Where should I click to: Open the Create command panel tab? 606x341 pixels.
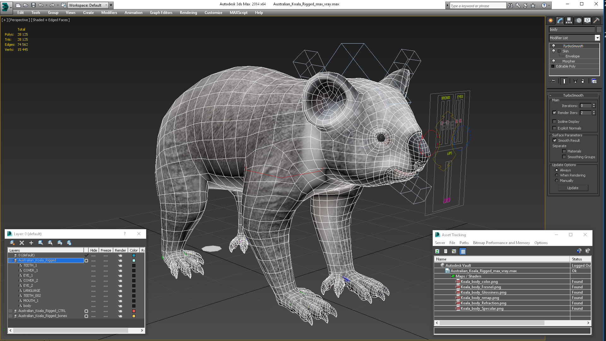(x=550, y=21)
